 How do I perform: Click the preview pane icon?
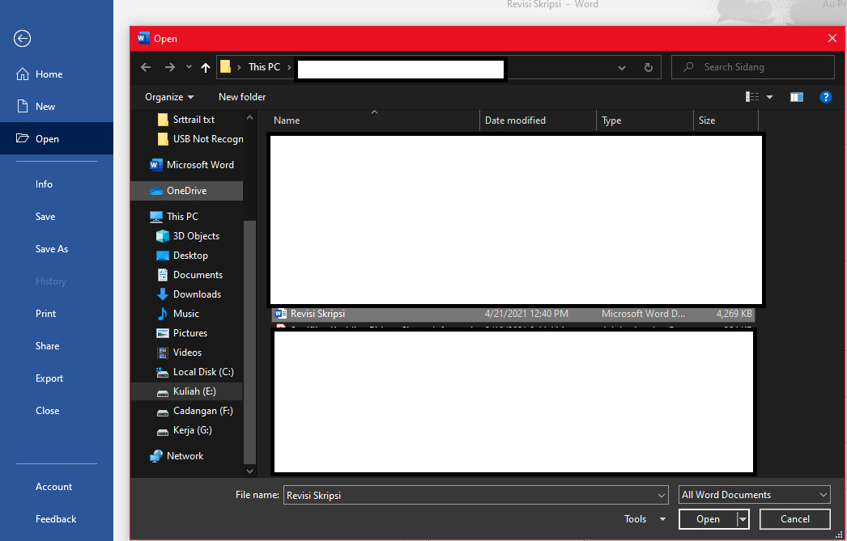click(796, 96)
